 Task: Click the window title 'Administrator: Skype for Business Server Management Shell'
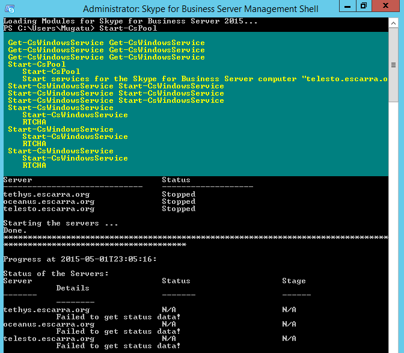pyautogui.click(x=200, y=9)
